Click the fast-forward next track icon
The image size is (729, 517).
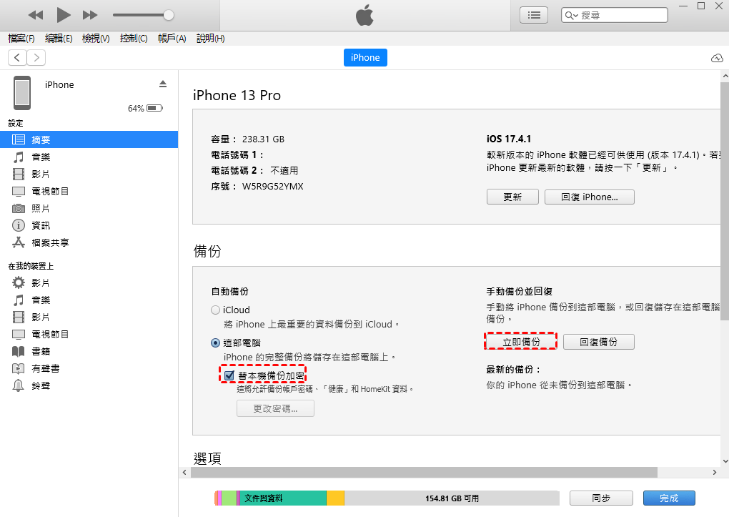90,15
